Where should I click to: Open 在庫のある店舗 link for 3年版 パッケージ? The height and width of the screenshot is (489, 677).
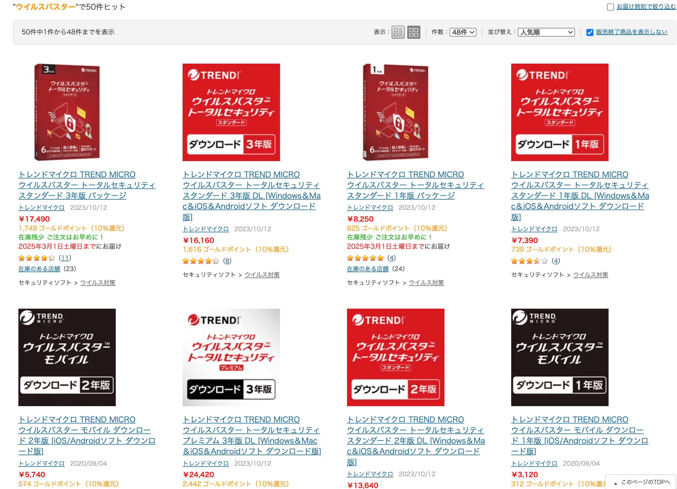point(39,269)
